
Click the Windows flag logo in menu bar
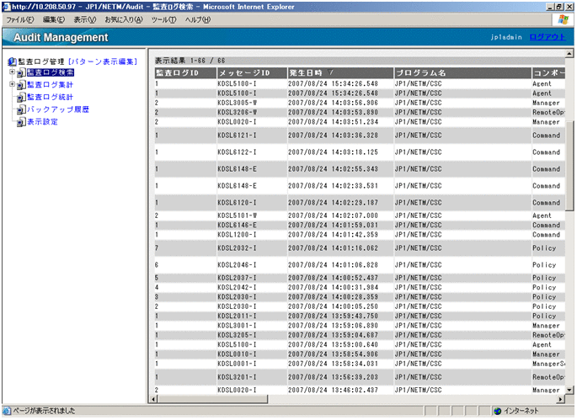click(x=562, y=19)
